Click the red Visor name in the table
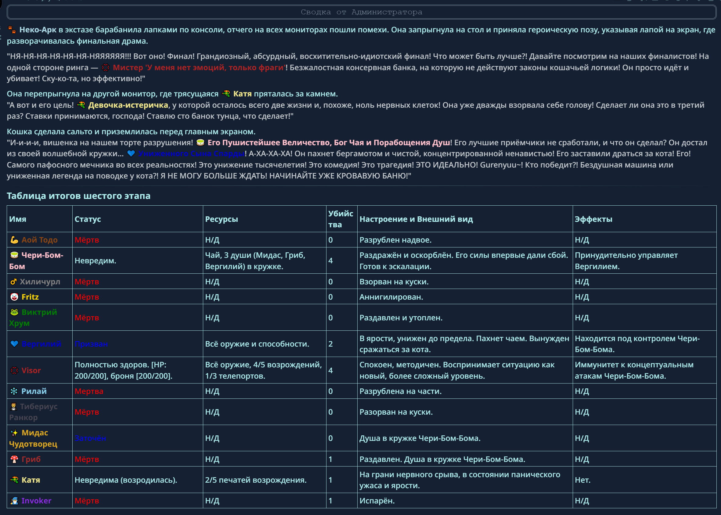This screenshot has height=515, width=721. pos(31,370)
